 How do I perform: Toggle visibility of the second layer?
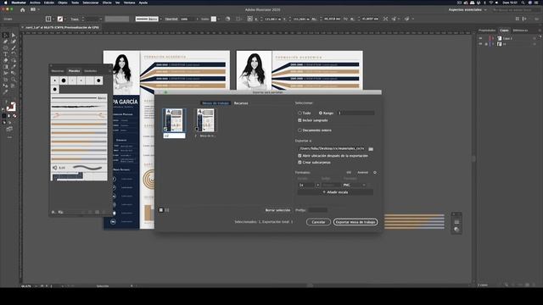[481, 44]
